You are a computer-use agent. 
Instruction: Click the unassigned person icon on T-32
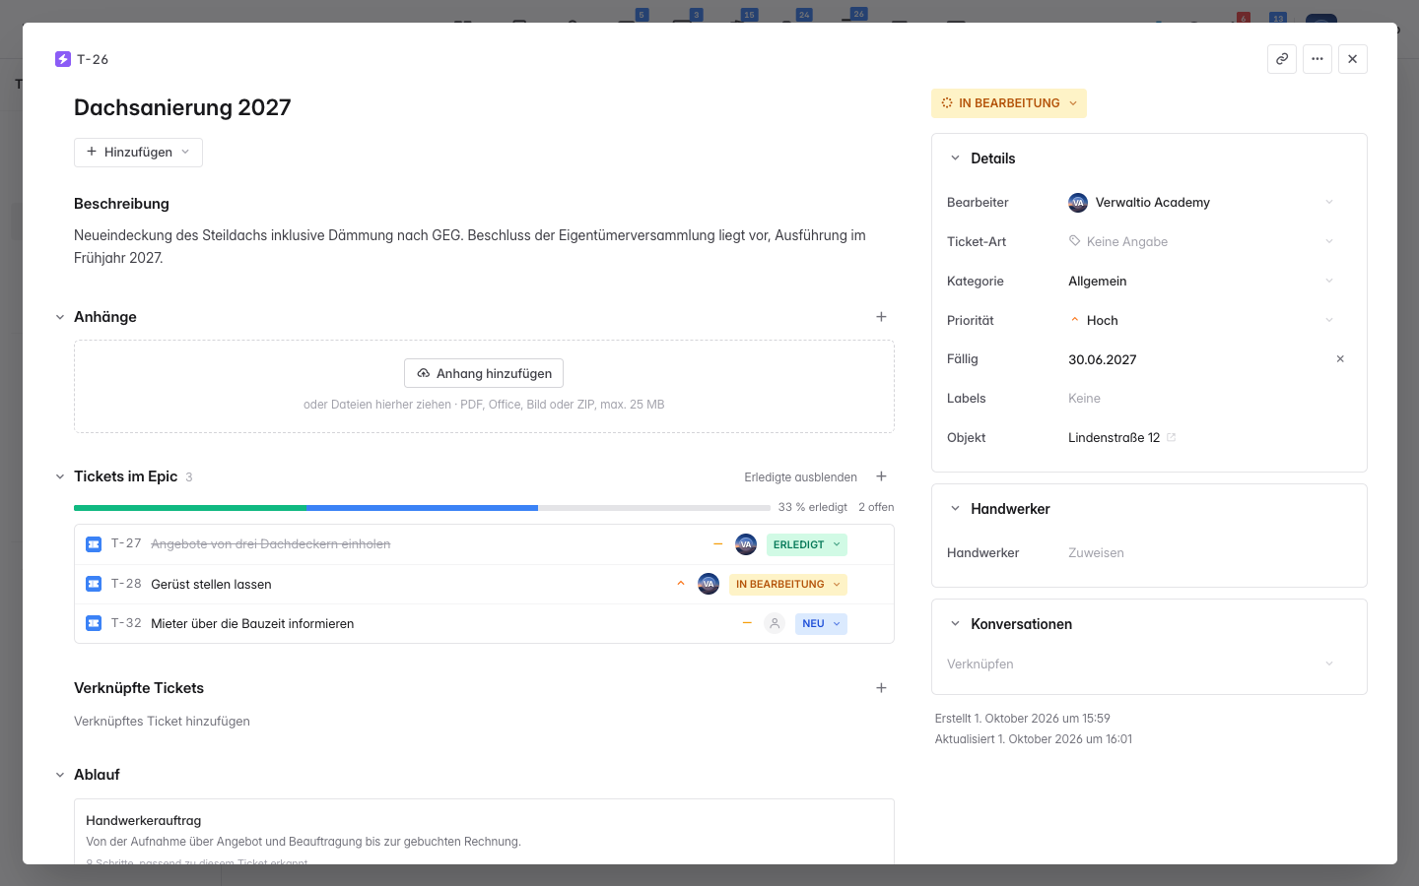click(775, 623)
